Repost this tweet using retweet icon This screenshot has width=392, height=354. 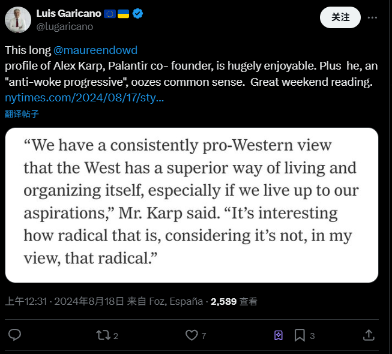103,335
